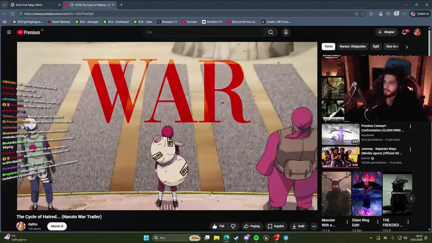Download the video with İndir
The image size is (432, 243).
pyautogui.click(x=298, y=226)
